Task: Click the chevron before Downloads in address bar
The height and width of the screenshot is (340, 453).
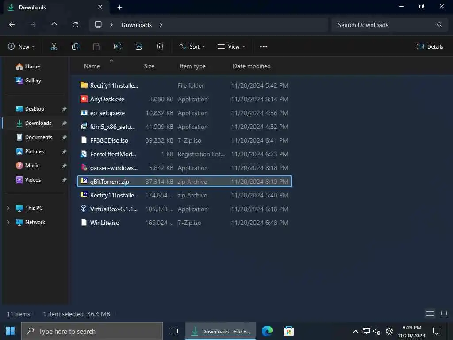Action: pyautogui.click(x=111, y=25)
